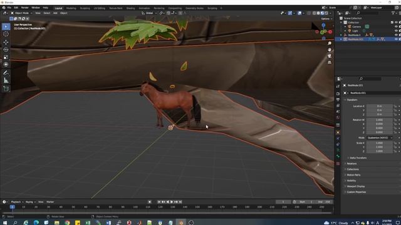Toggle viewport gizmos button

(290, 13)
